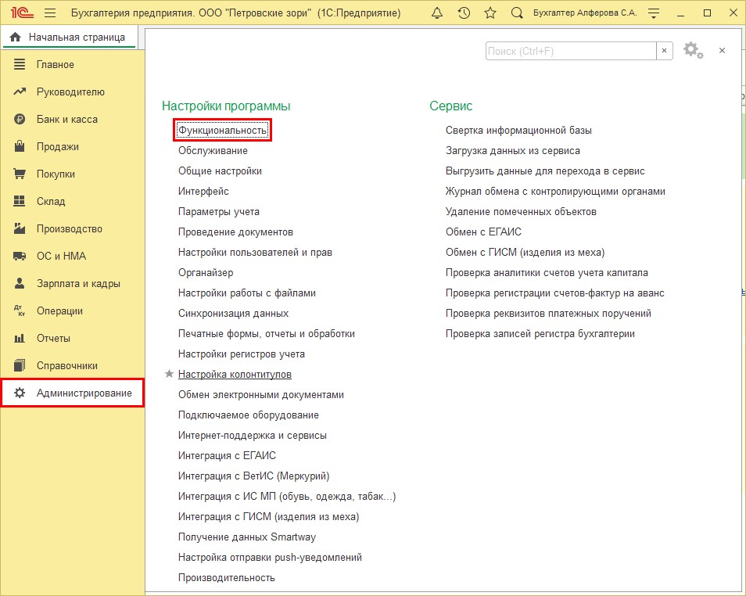
Task: Open Свертка информационной базы
Action: (518, 130)
